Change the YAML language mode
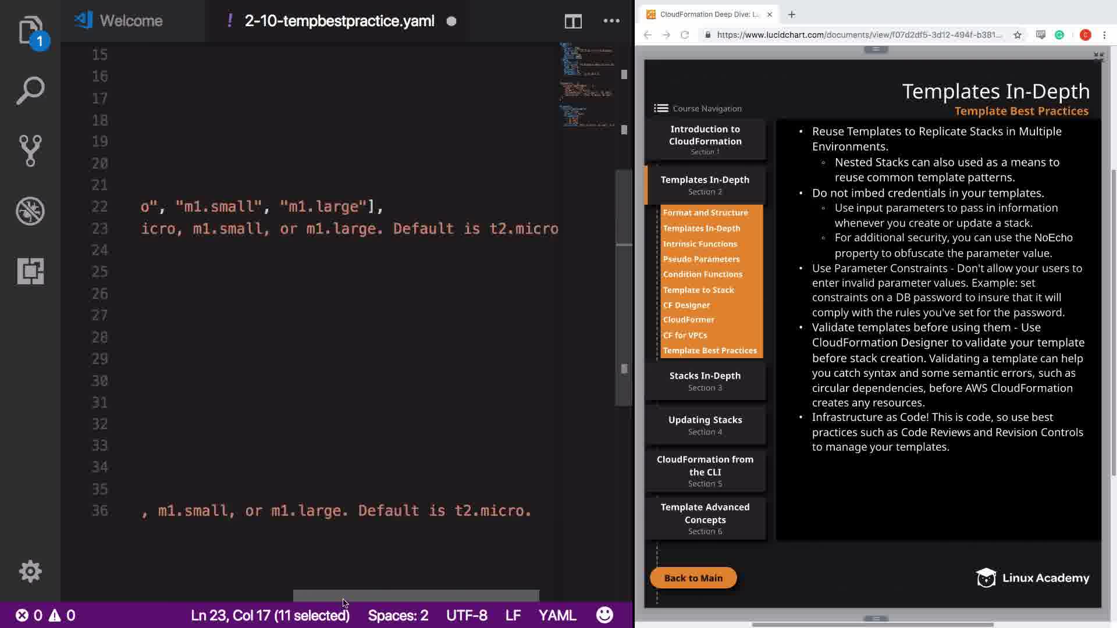Screen dimensions: 1117x628 557,615
